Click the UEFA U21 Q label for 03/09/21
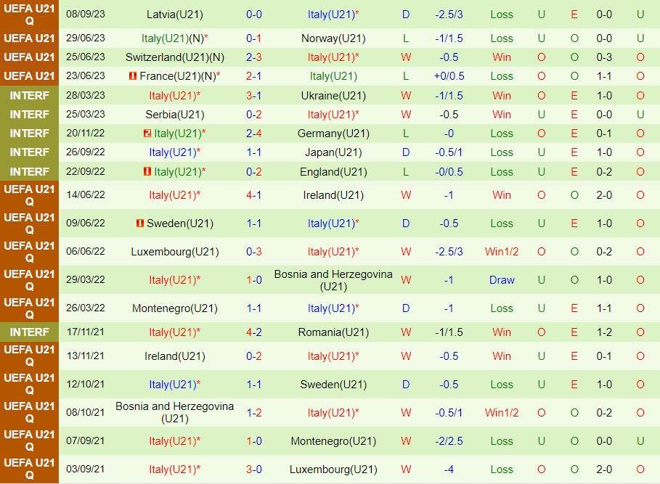This screenshot has height=484, width=660. coord(30,469)
